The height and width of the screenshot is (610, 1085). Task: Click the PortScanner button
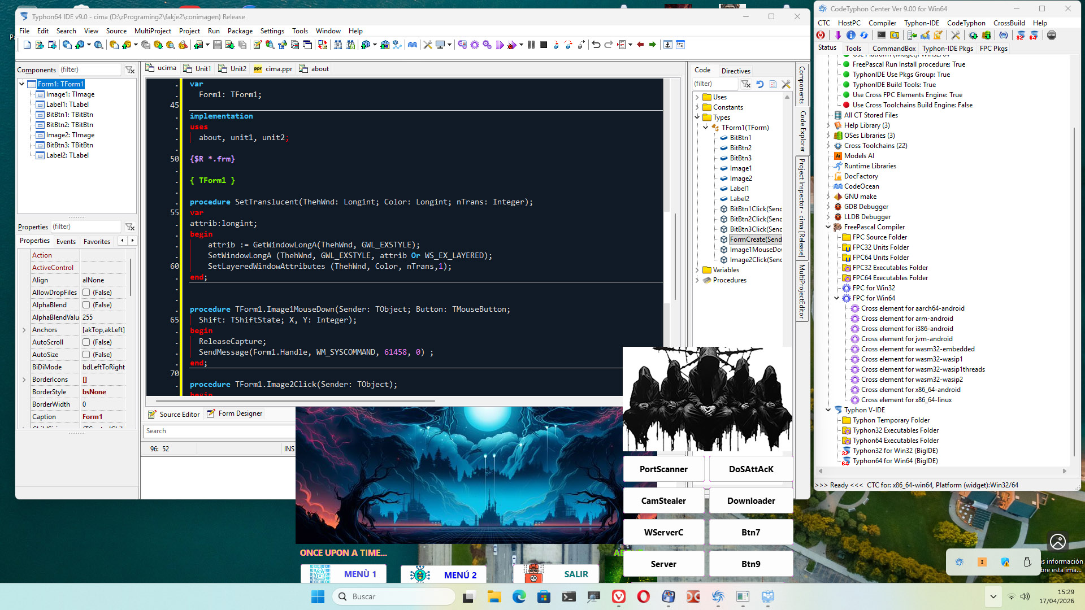663,469
